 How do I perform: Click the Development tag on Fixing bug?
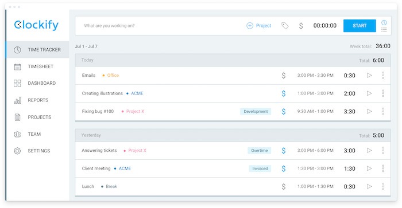(x=256, y=111)
